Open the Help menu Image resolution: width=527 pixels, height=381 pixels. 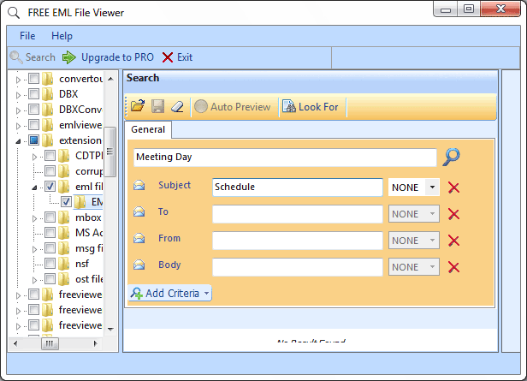click(62, 36)
